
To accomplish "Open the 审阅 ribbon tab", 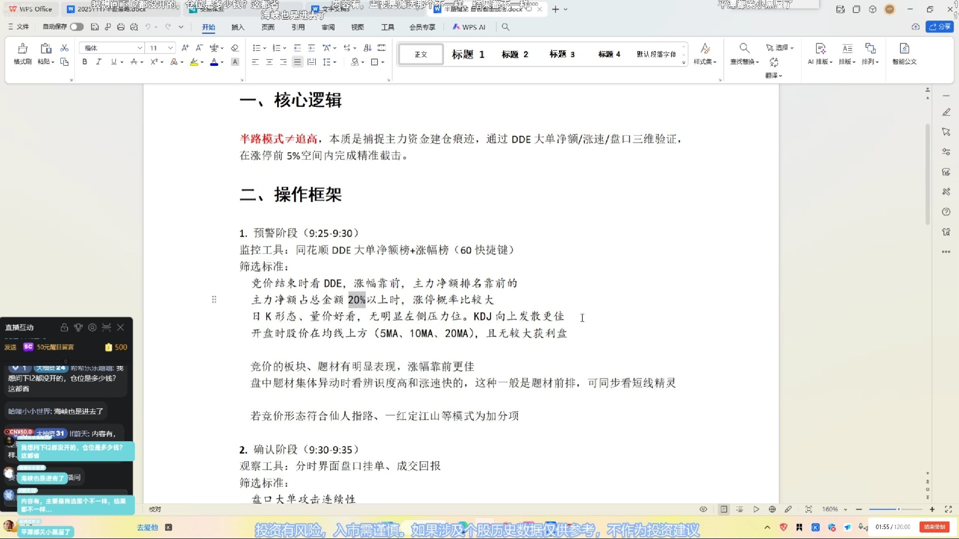I will (328, 27).
